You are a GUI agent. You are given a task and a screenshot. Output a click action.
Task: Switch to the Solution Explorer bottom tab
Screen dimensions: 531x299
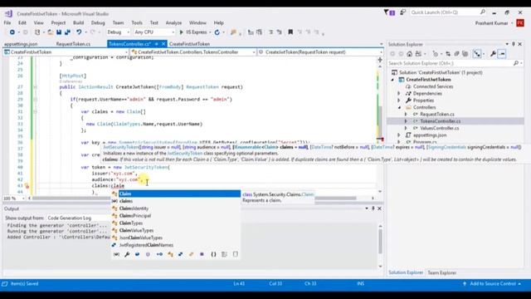406,272
